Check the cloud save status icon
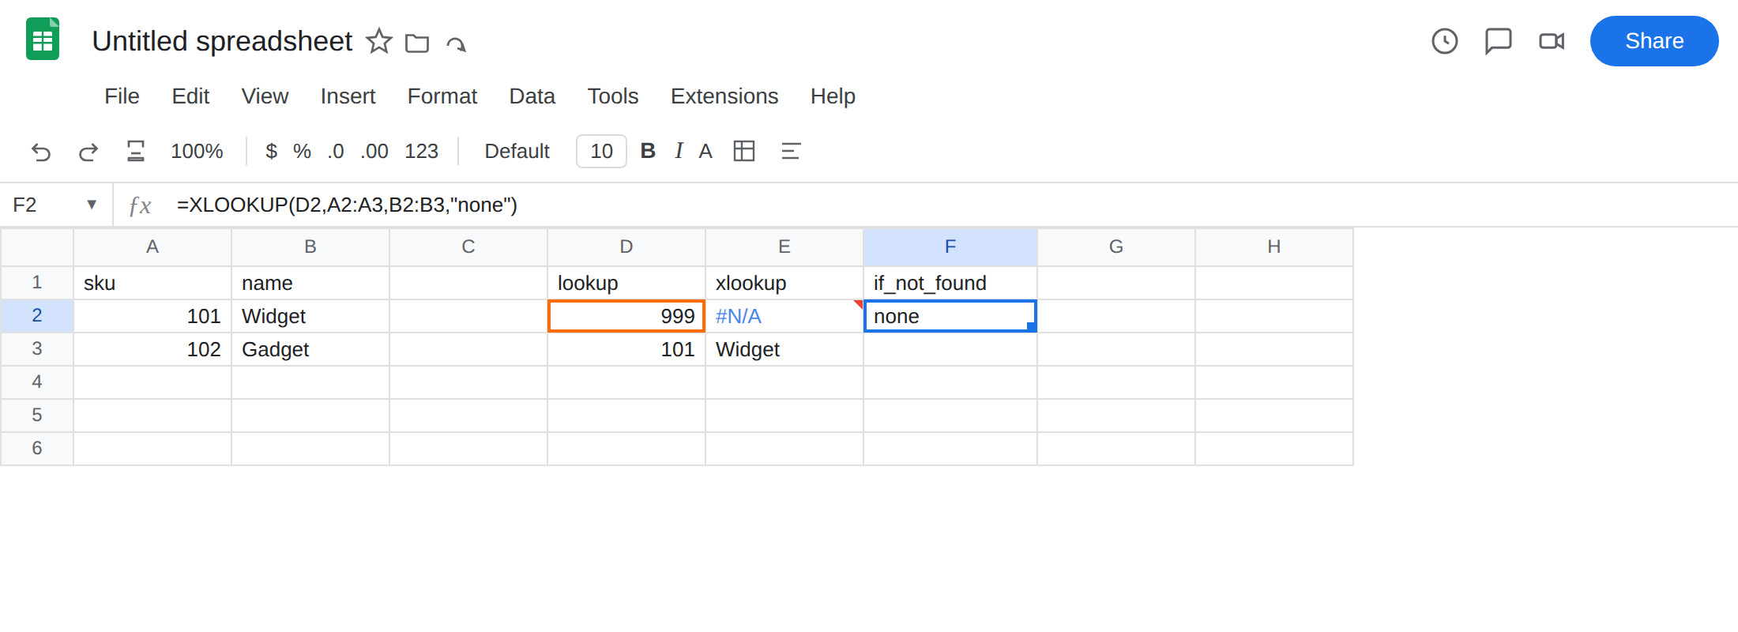The width and height of the screenshot is (1738, 632). click(456, 43)
